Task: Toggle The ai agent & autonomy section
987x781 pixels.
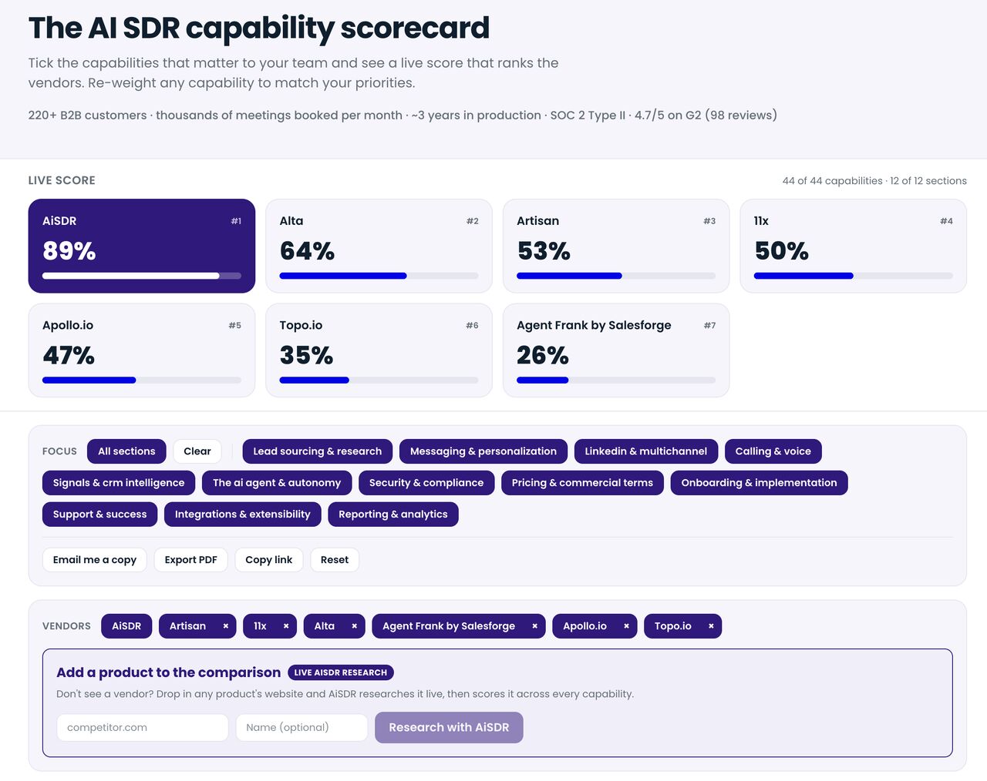Action: 277,483
